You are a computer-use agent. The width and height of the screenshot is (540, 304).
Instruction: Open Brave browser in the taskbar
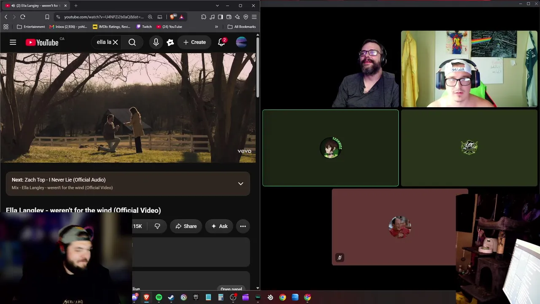coord(146,297)
